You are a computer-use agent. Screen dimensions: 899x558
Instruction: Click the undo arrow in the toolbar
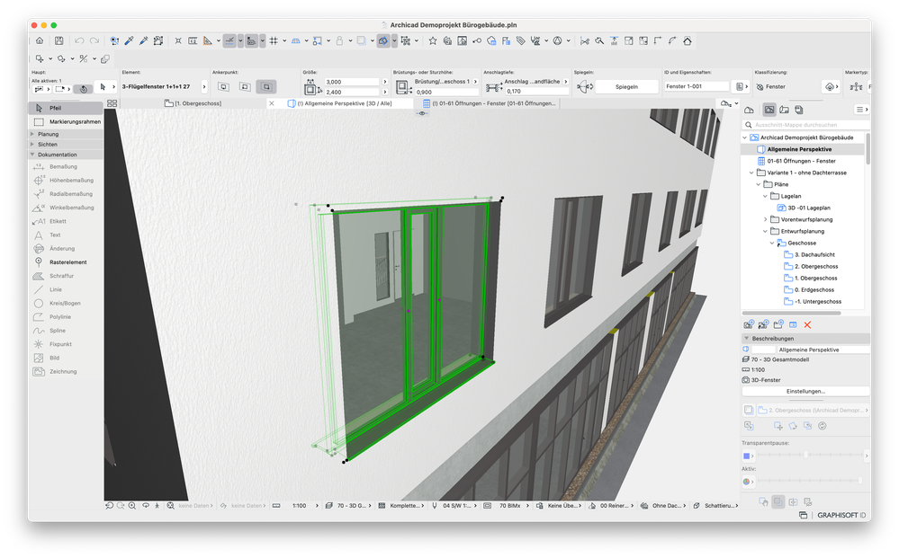click(x=79, y=40)
